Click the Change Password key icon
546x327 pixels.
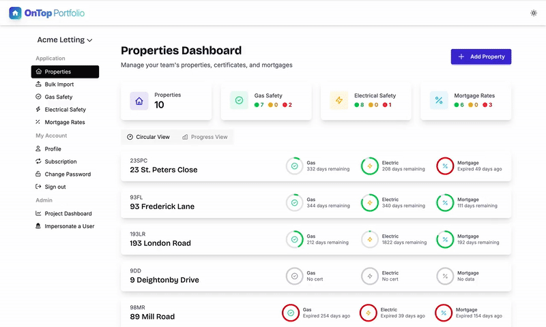pyautogui.click(x=39, y=174)
